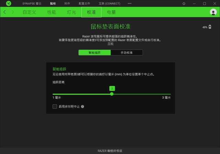The image size is (220, 154).
Task: Go back with the left arrow
Action: [x=4, y=12]
